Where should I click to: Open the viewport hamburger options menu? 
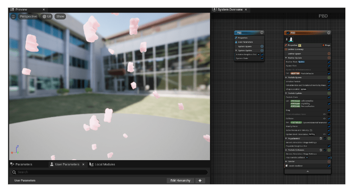pyautogui.click(x=13, y=16)
